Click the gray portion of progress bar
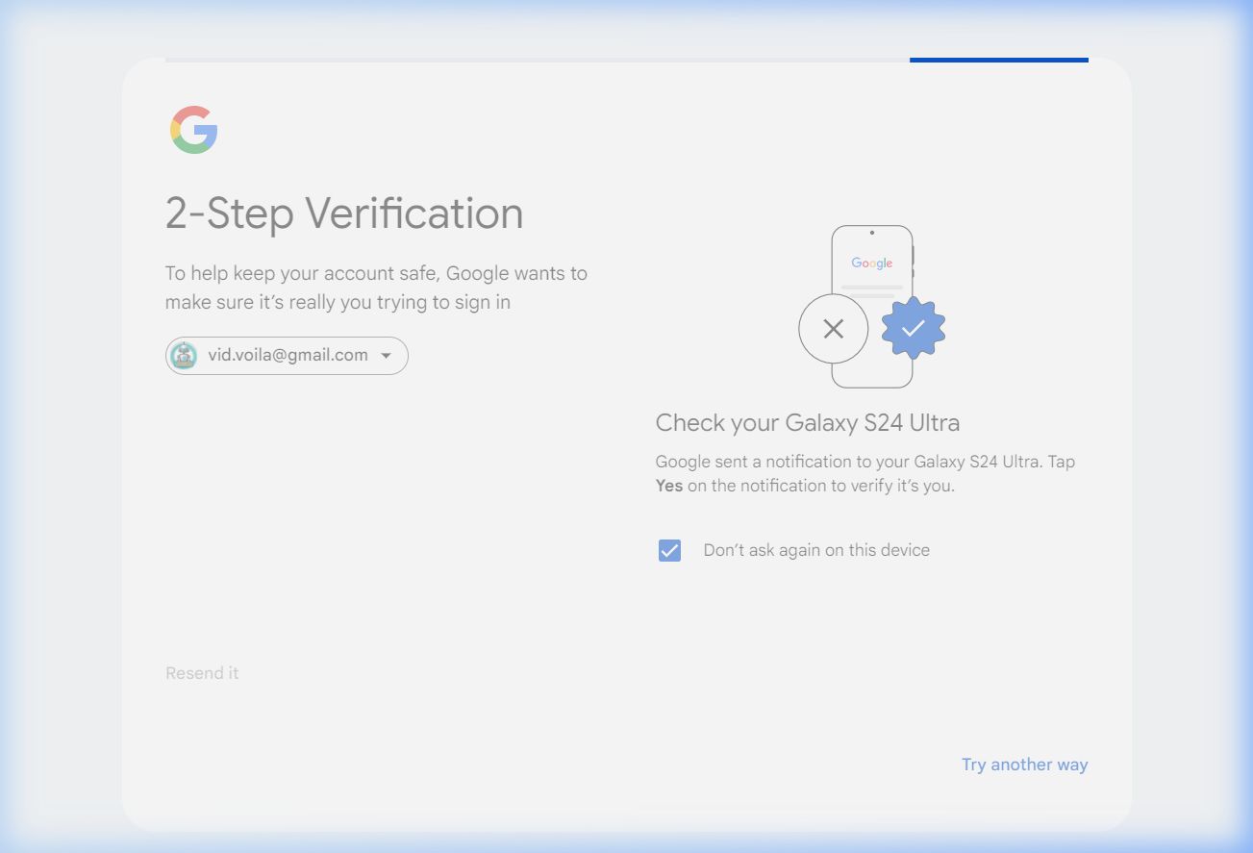The width and height of the screenshot is (1253, 853). pyautogui.click(x=537, y=60)
